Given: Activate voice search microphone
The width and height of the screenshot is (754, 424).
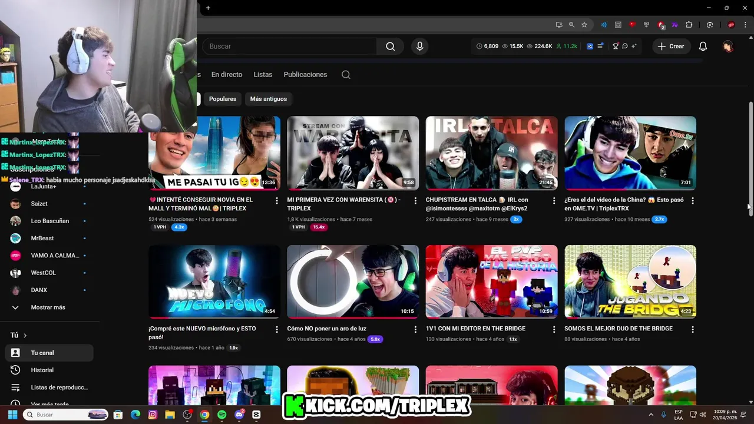Looking at the screenshot, I should [x=419, y=46].
